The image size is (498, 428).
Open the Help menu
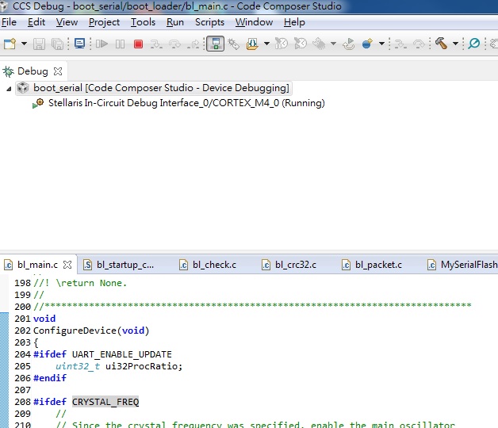pos(294,22)
